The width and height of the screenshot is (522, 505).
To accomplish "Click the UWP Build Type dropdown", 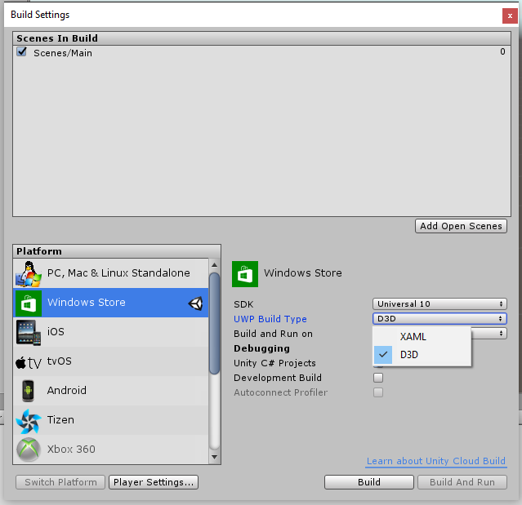I will point(439,318).
